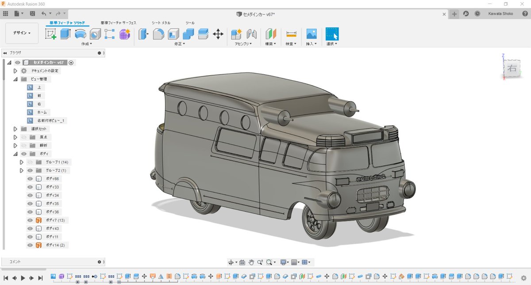Open the 挿入 panel menu
The image size is (531, 285).
tap(312, 44)
